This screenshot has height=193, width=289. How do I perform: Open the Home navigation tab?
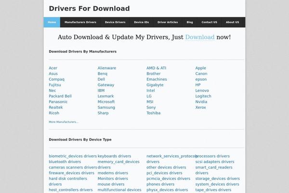52,22
